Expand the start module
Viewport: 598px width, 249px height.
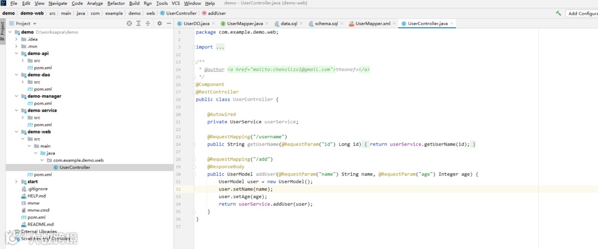point(17,181)
